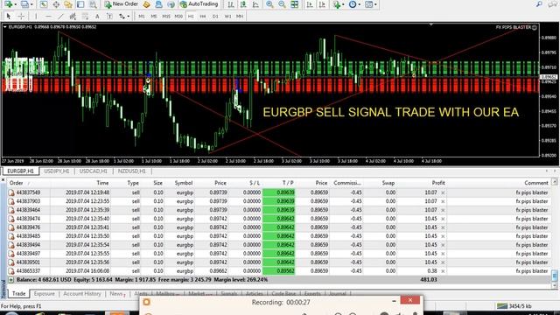560x315 pixels.
Task: Tile windows with the grid icon
Action: [x=294, y=4]
